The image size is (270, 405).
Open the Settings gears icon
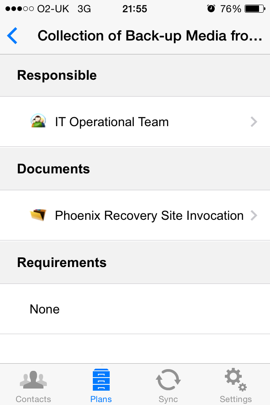[236, 379]
